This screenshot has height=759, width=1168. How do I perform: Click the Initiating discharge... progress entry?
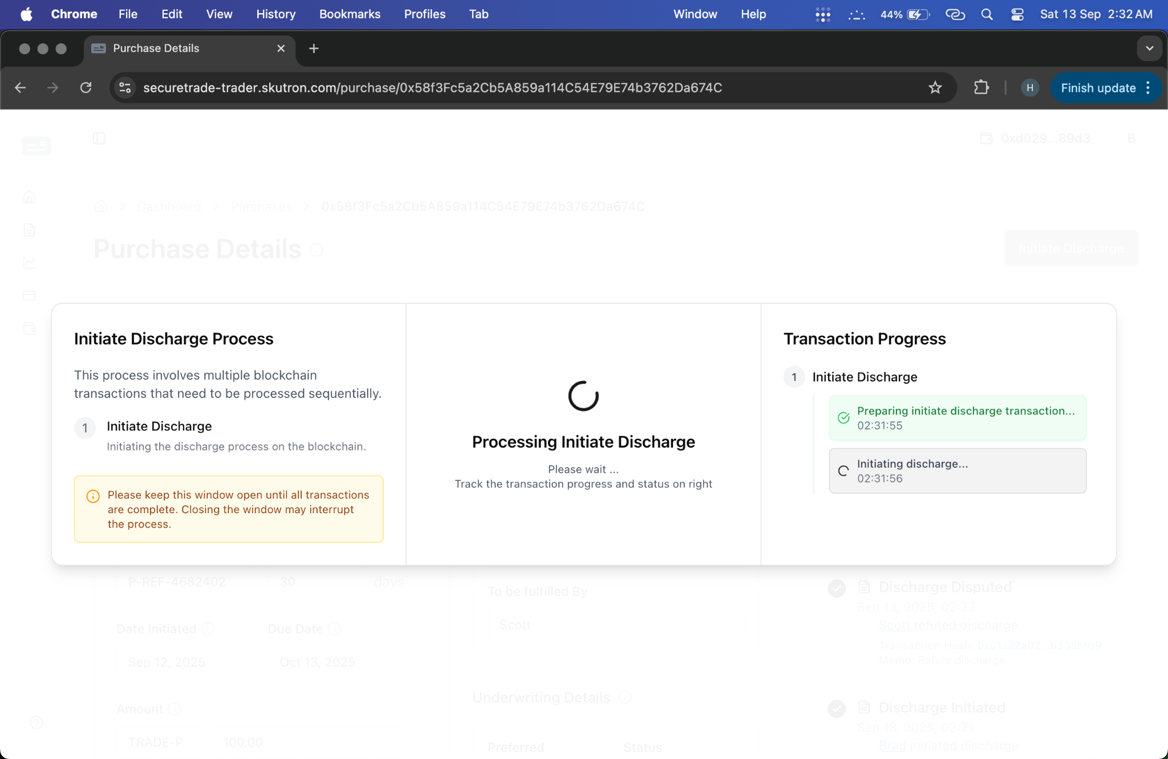click(x=957, y=471)
